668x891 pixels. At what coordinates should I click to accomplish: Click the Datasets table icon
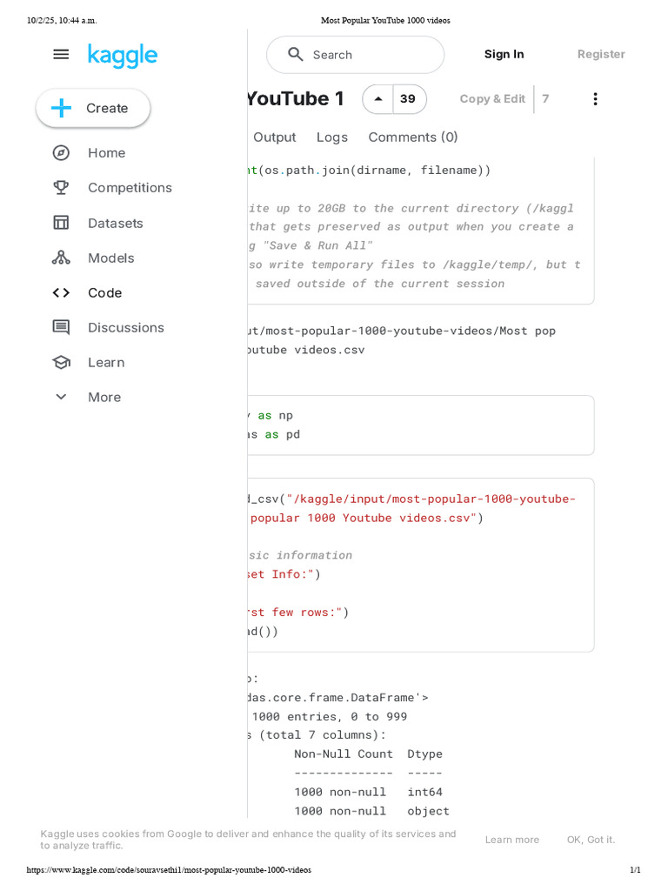click(61, 223)
